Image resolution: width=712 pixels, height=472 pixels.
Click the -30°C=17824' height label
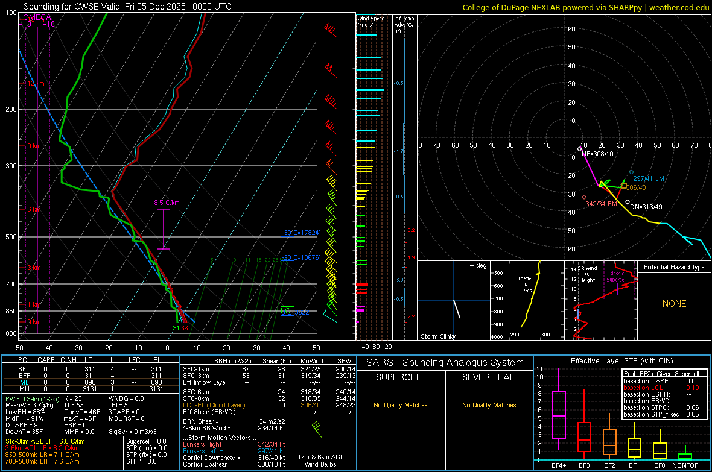click(x=300, y=233)
